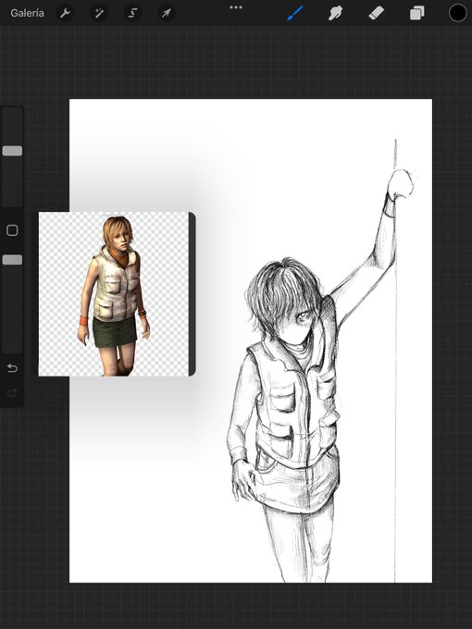Grab the reference window's dark side handle

193,294
